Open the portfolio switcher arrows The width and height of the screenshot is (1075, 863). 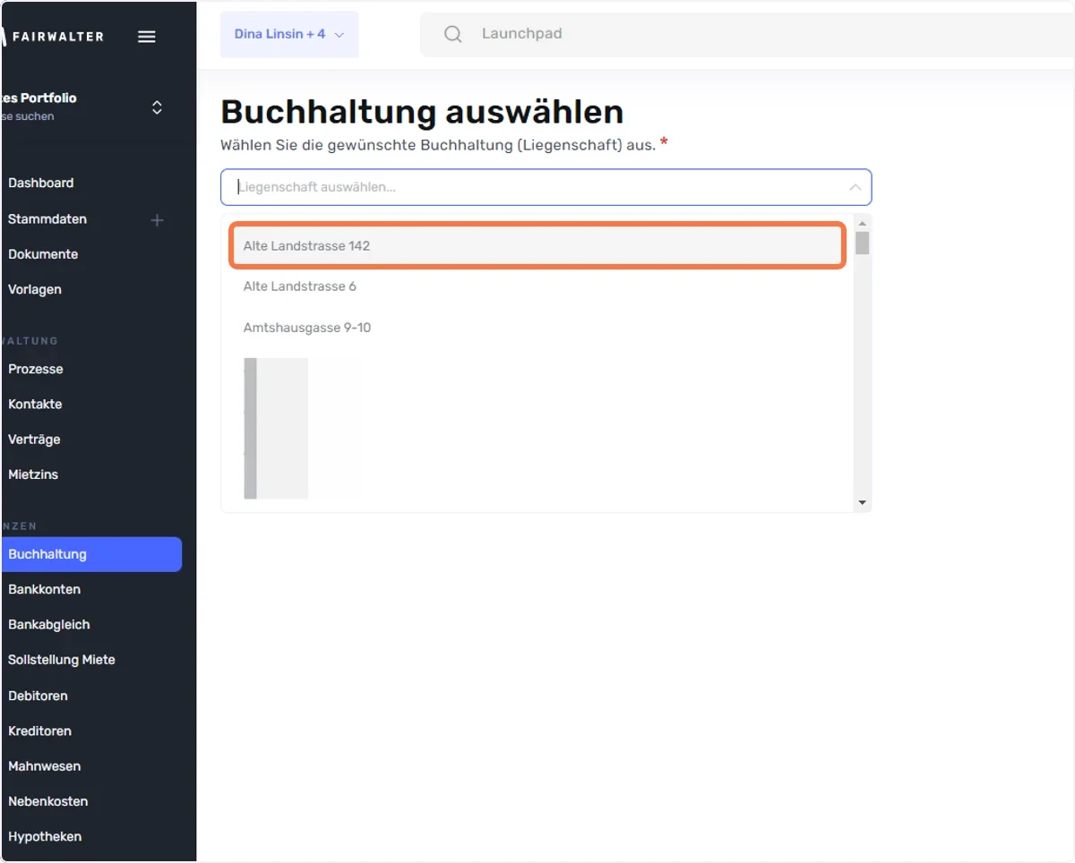[x=157, y=107]
